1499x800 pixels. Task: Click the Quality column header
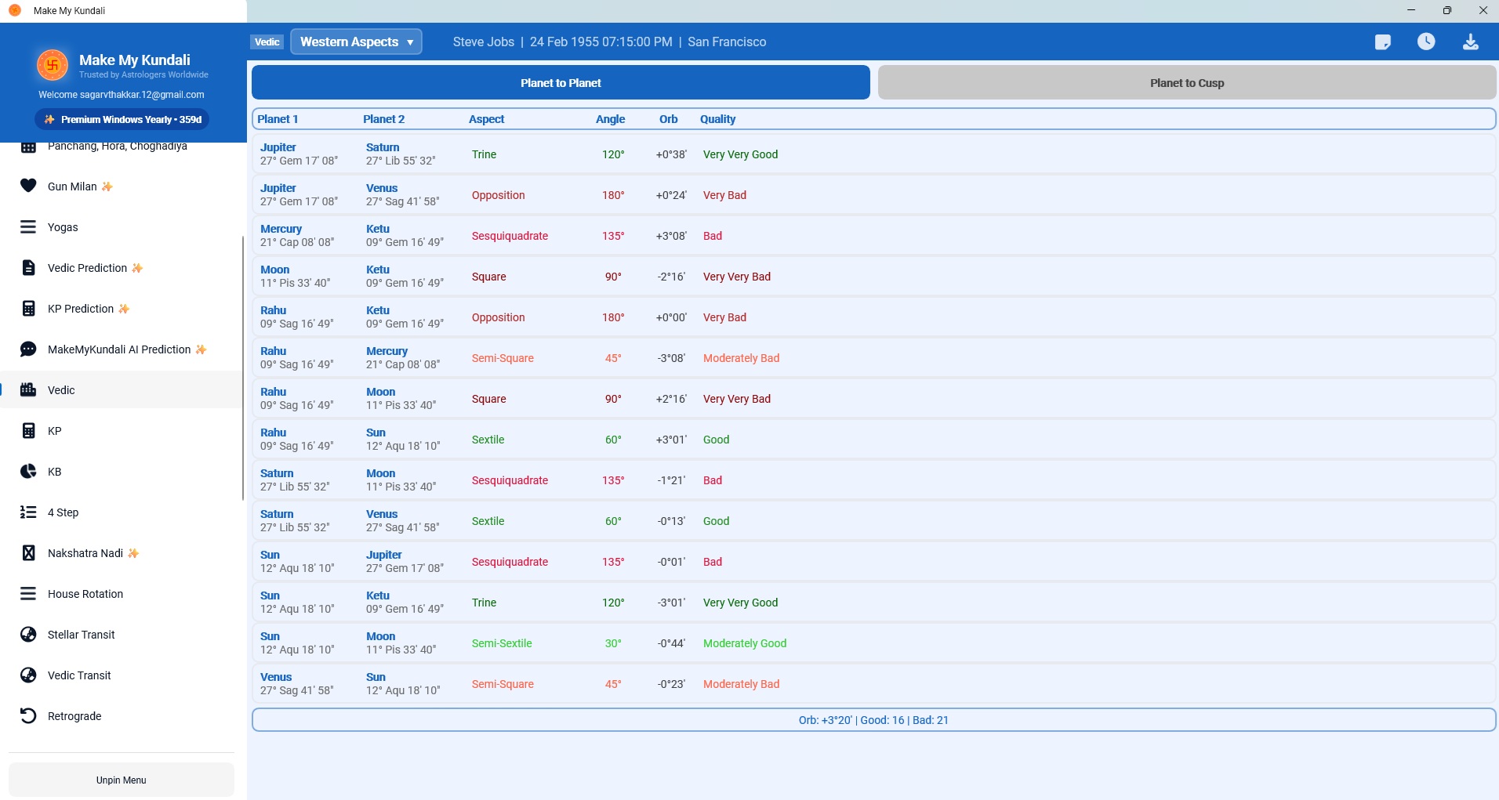(717, 119)
